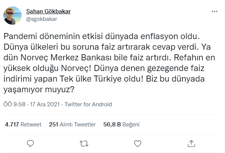Open the @sgokbakar handle

pyautogui.click(x=42, y=19)
